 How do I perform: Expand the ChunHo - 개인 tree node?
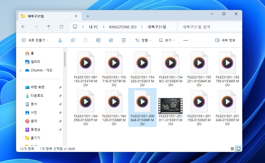(x=21, y=70)
